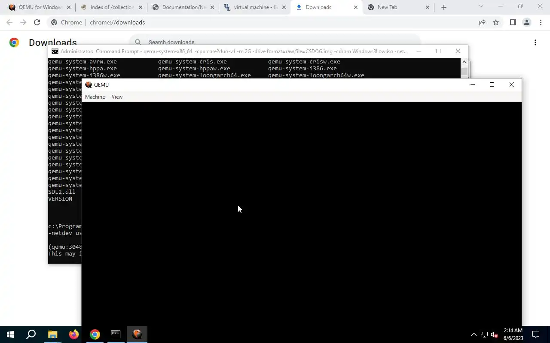Click the QEMU black display area
The height and width of the screenshot is (343, 550).
[302, 214]
